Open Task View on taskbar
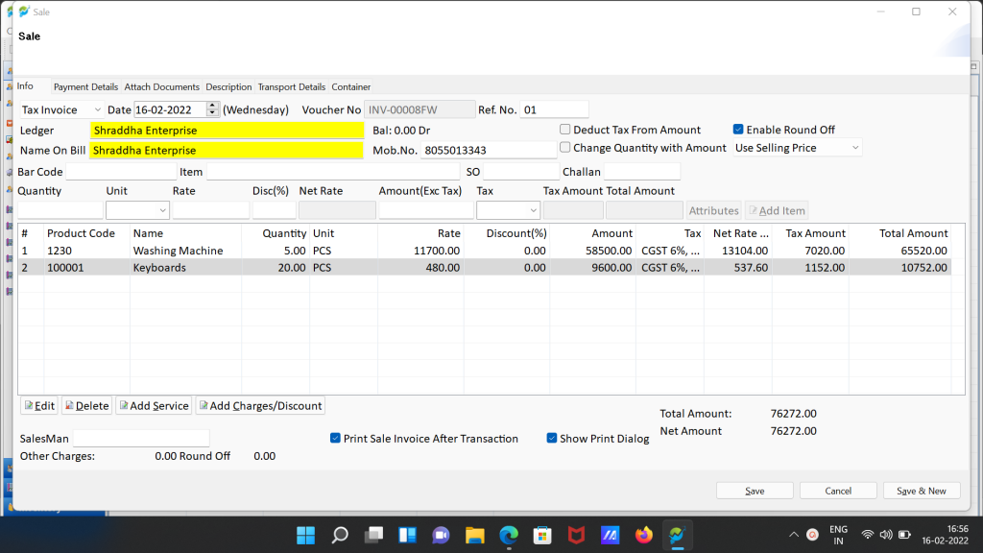The height and width of the screenshot is (553, 983). [x=373, y=535]
